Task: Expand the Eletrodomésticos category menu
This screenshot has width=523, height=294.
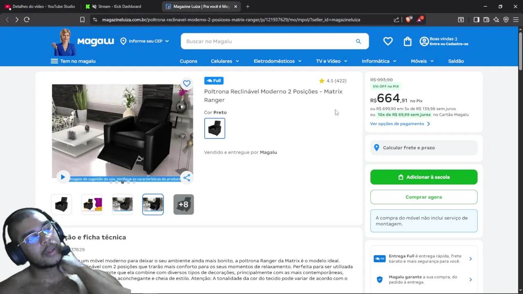Action: click(277, 61)
